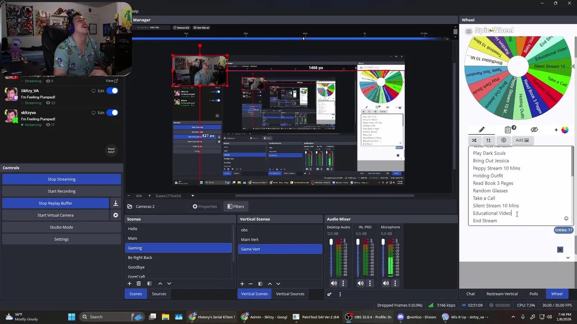Image resolution: width=577 pixels, height=324 pixels.
Task: Open preview scaling dropdown arrow
Action: pyautogui.click(x=192, y=196)
